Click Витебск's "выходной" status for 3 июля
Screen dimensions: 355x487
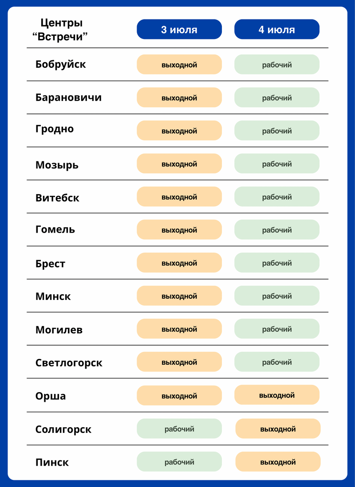[x=179, y=197]
